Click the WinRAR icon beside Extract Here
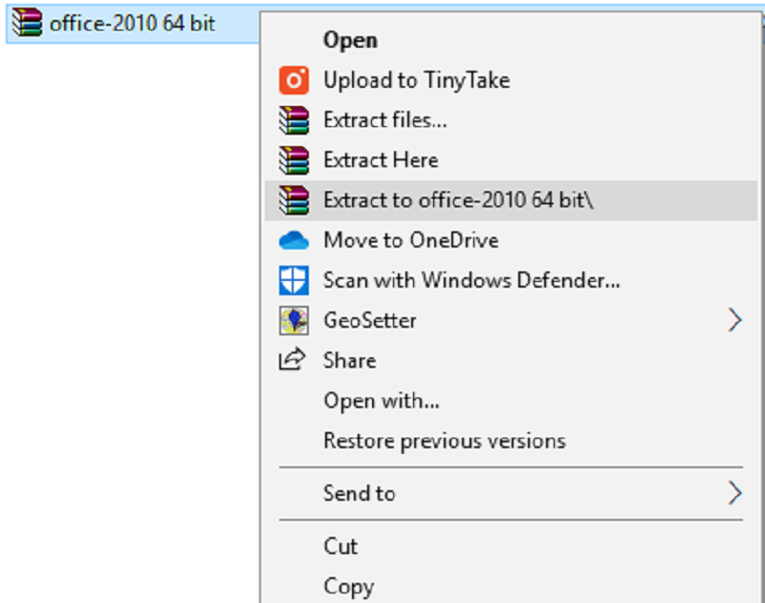 (294, 160)
